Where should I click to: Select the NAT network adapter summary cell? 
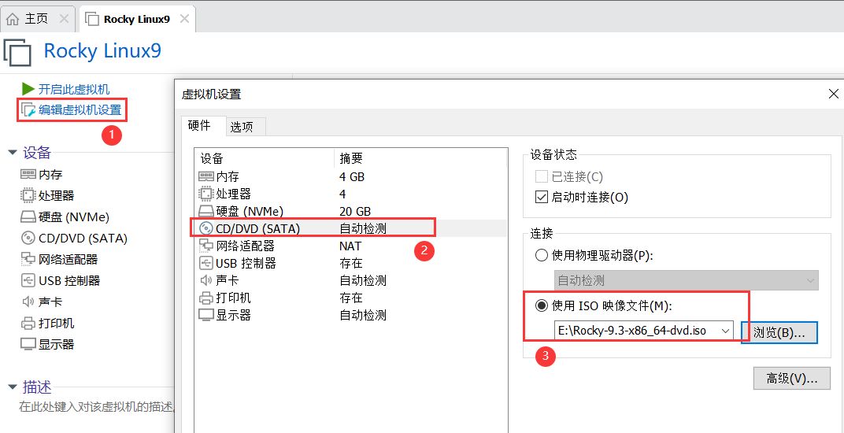[x=350, y=246]
